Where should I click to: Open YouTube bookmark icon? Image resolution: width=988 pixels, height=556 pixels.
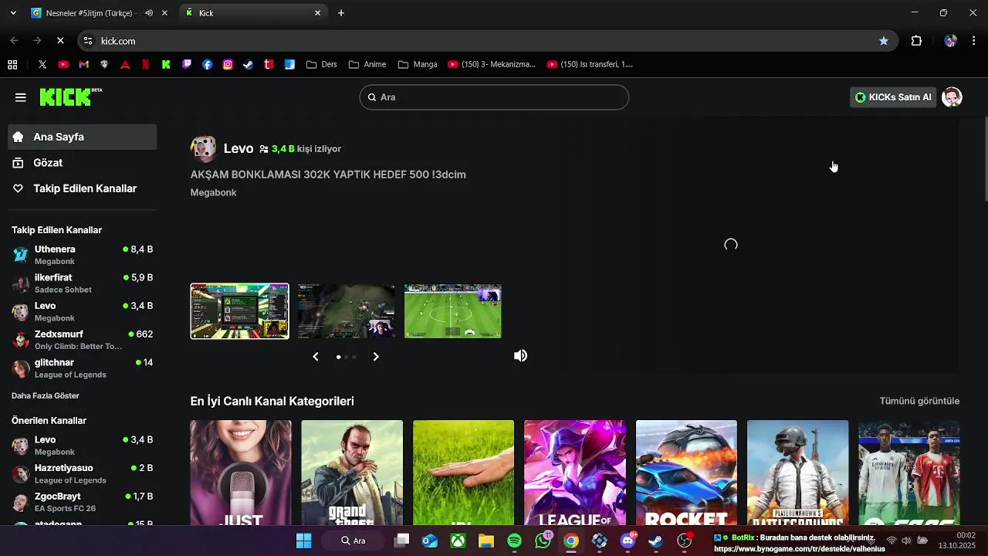tap(63, 65)
